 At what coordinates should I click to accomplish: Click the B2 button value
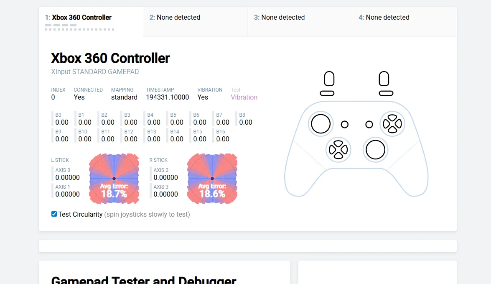pos(108,122)
